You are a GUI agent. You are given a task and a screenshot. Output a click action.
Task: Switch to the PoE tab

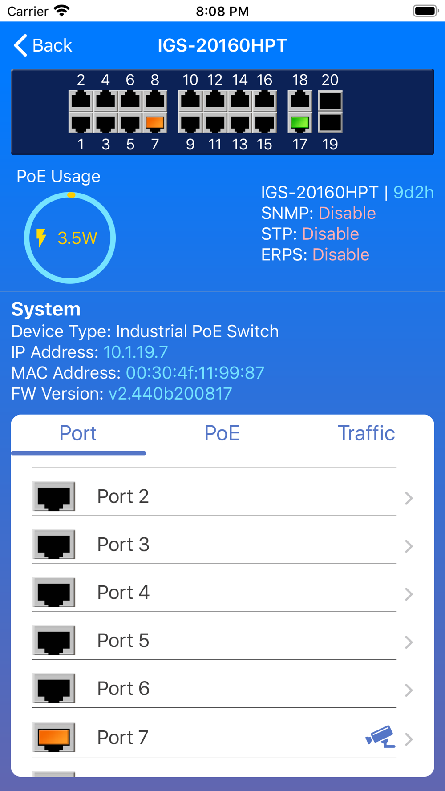pyautogui.click(x=222, y=433)
